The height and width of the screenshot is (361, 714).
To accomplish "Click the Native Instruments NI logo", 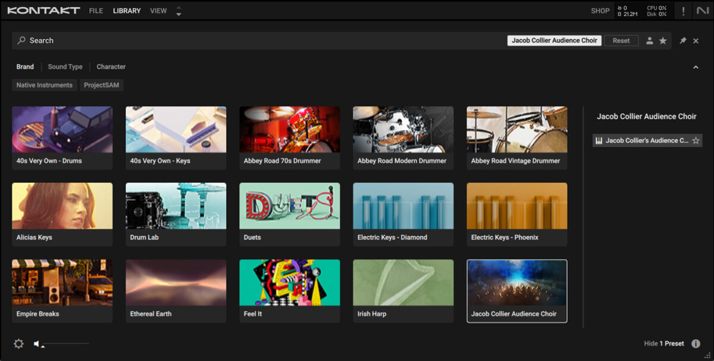I will (x=703, y=11).
